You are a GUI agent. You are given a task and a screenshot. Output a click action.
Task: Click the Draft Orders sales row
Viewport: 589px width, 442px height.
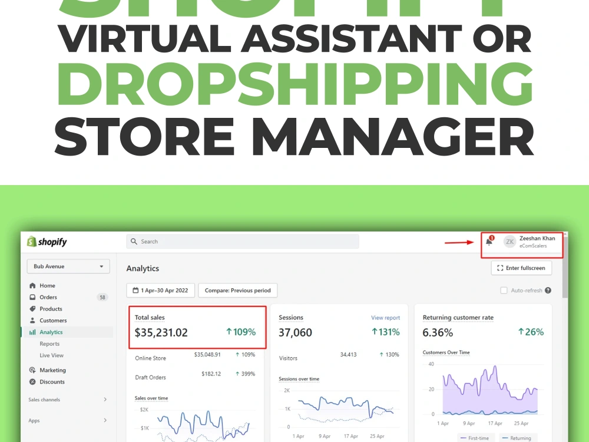coord(195,376)
